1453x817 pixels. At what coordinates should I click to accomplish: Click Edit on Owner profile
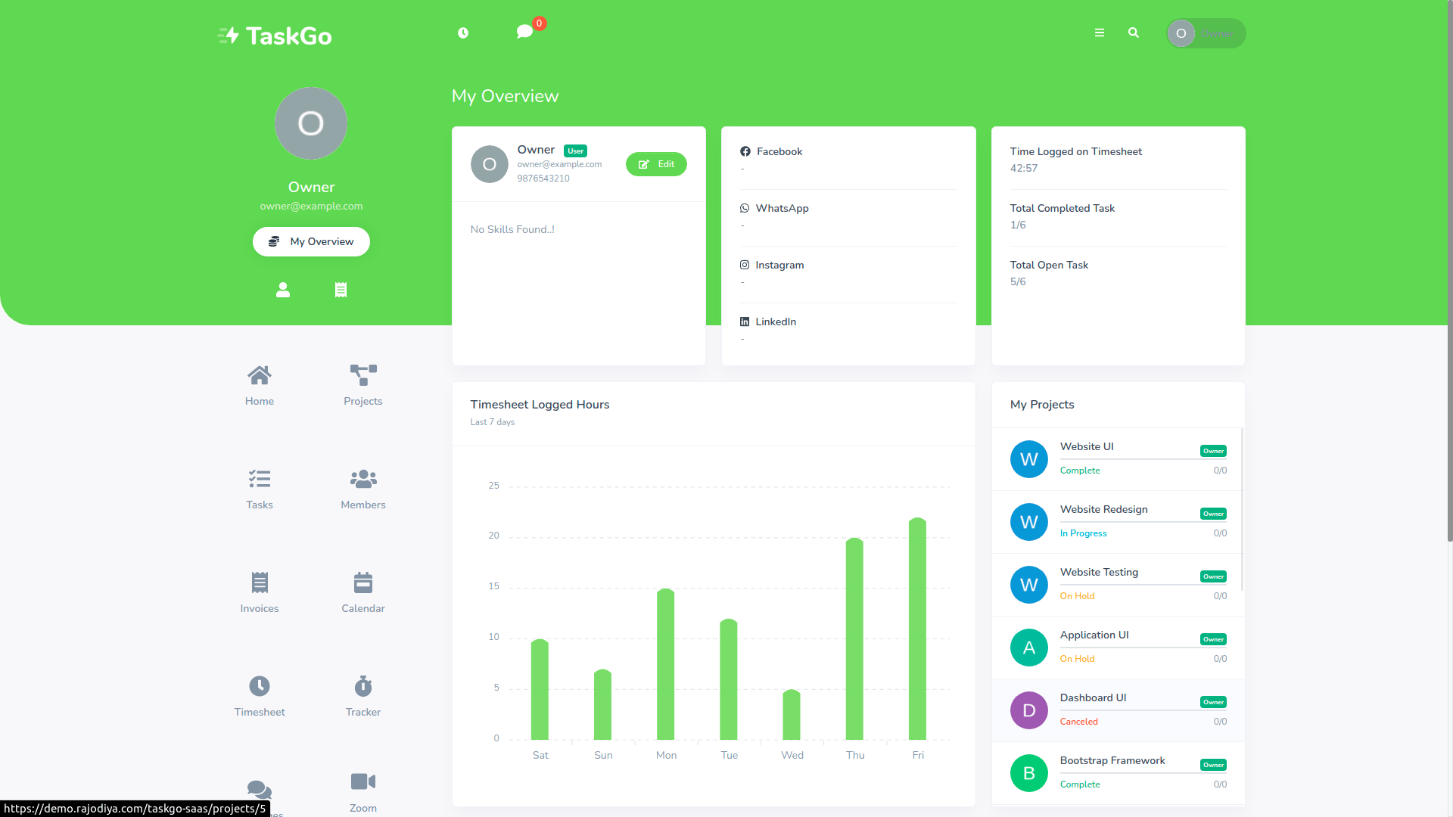pyautogui.click(x=657, y=163)
